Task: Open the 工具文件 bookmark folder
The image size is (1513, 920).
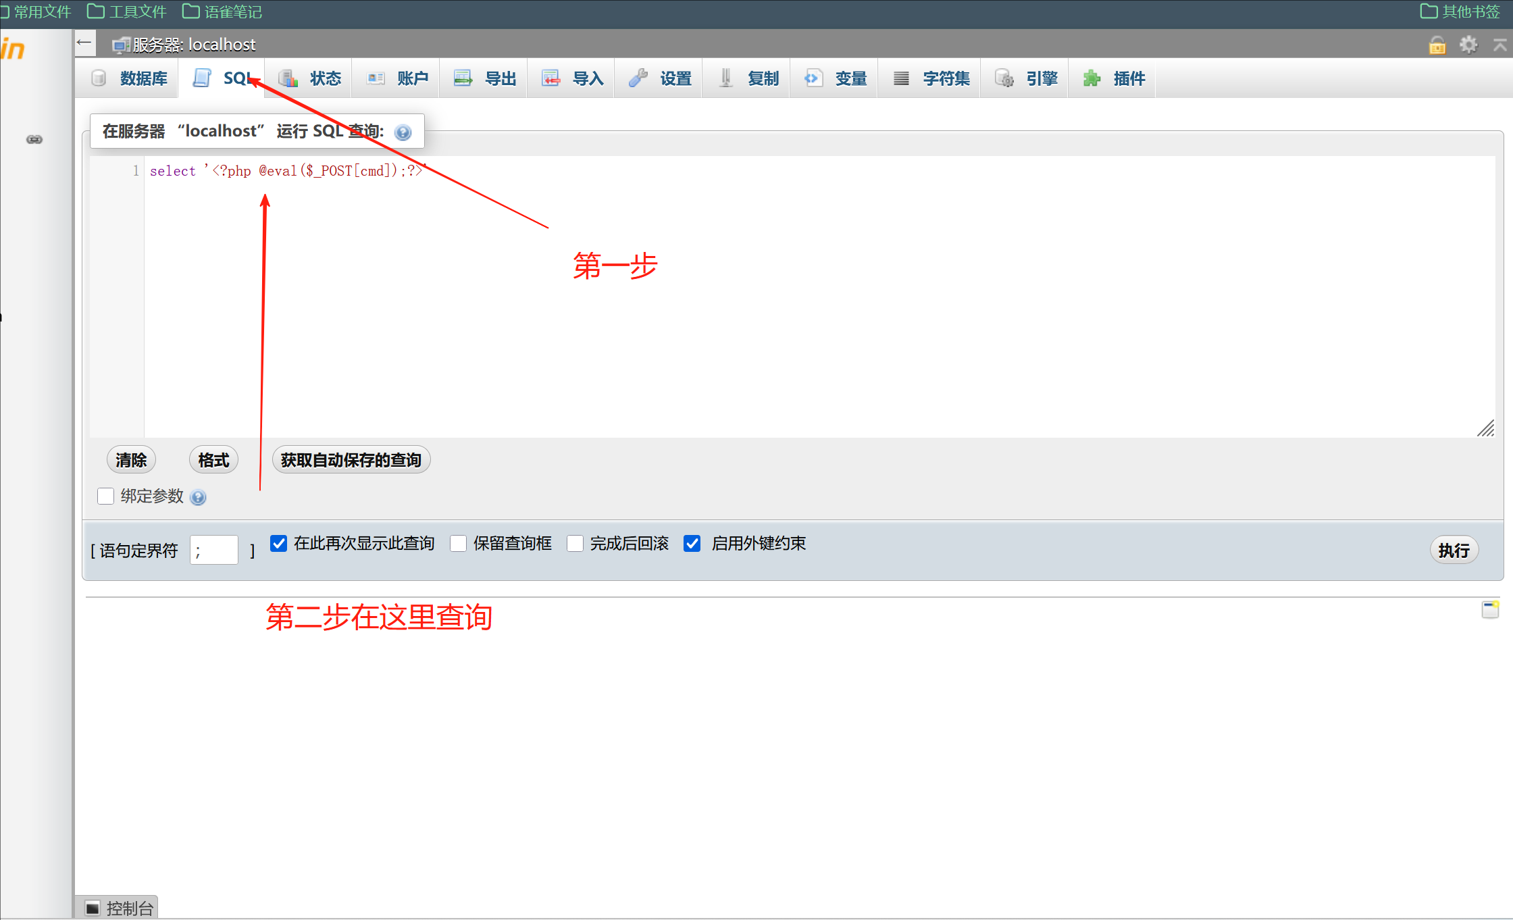Action: (x=127, y=11)
